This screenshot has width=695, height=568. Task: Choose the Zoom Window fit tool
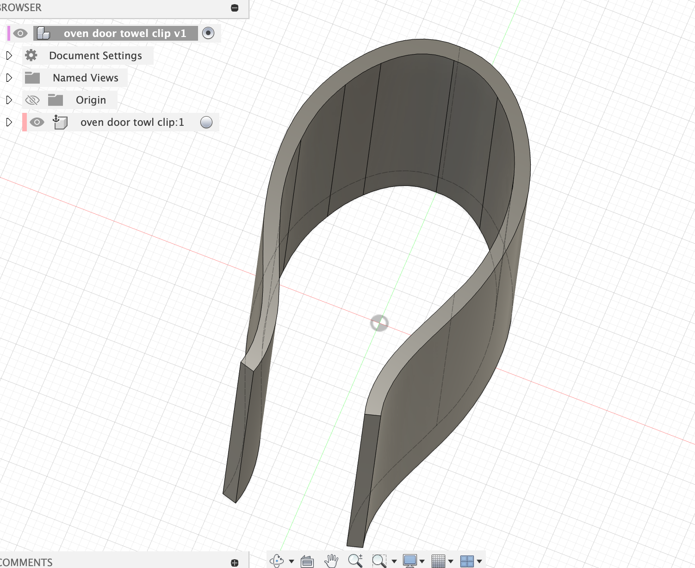(x=379, y=561)
